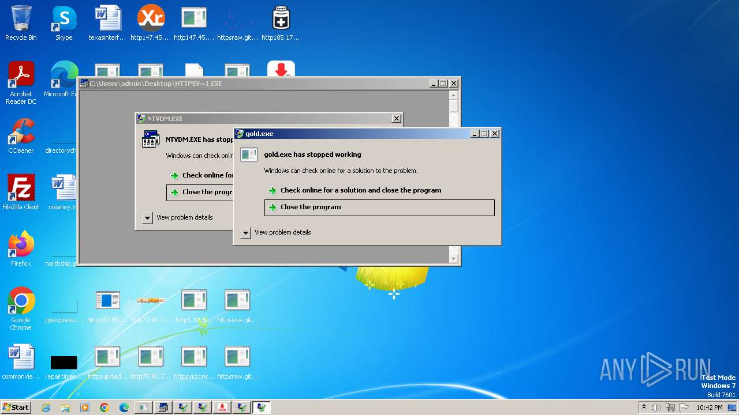Image resolution: width=739 pixels, height=415 pixels.
Task: Open Internet Explorer from the taskbar
Action: tap(46, 408)
